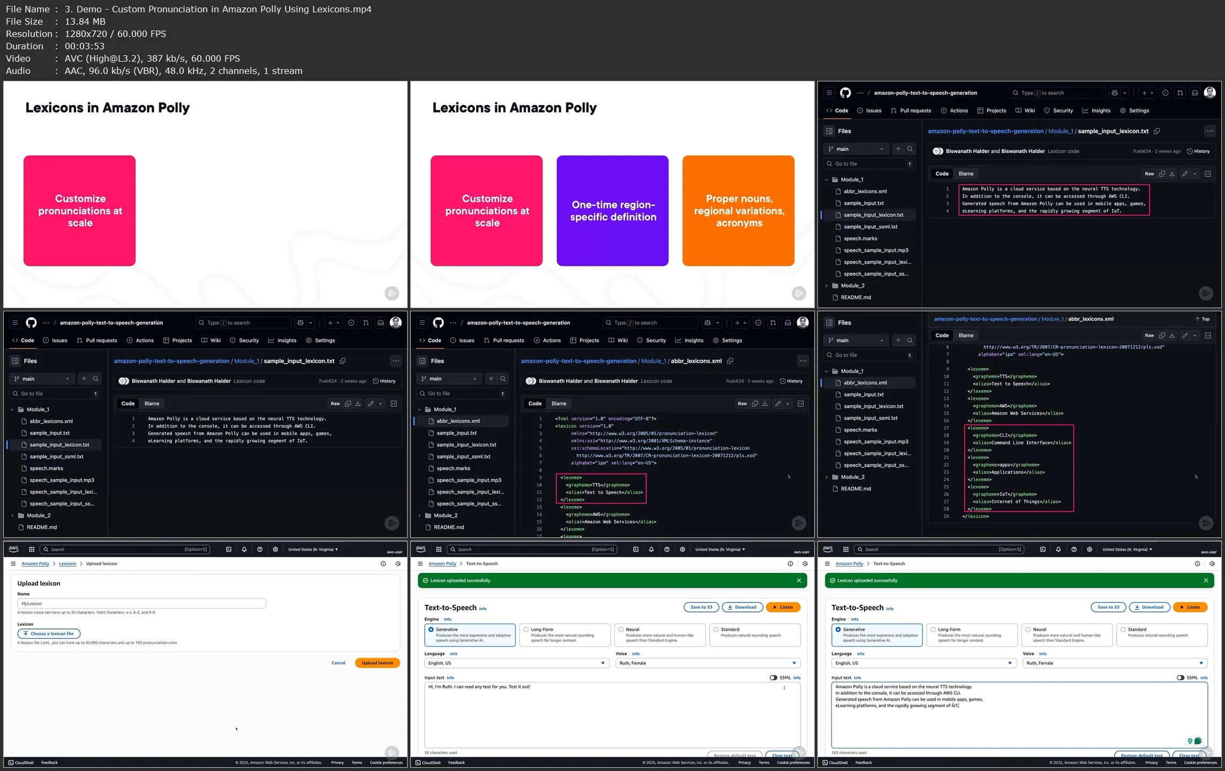This screenshot has width=1225, height=771.
Task: Click edit pencil icon in top-right GitHub frame
Action: tap(1185, 174)
